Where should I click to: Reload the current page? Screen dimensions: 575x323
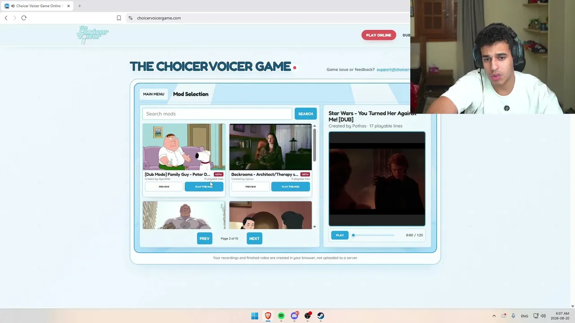24,18
